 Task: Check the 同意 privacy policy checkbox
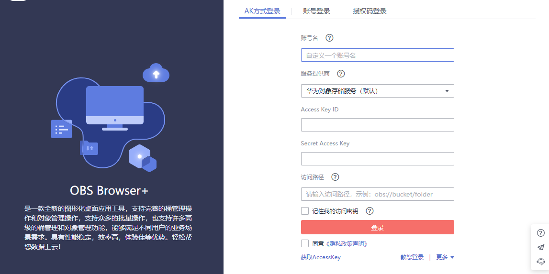coord(305,243)
